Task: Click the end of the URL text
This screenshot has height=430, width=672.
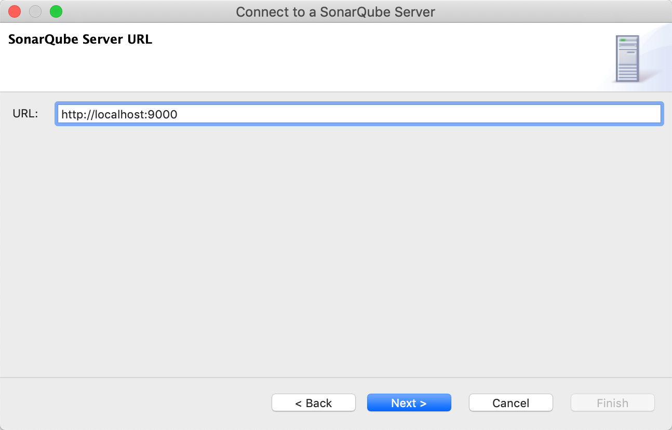Action: tap(179, 114)
